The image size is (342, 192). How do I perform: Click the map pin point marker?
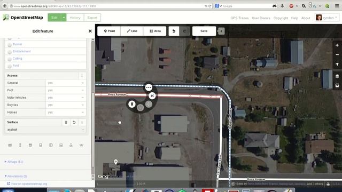[x=116, y=162]
